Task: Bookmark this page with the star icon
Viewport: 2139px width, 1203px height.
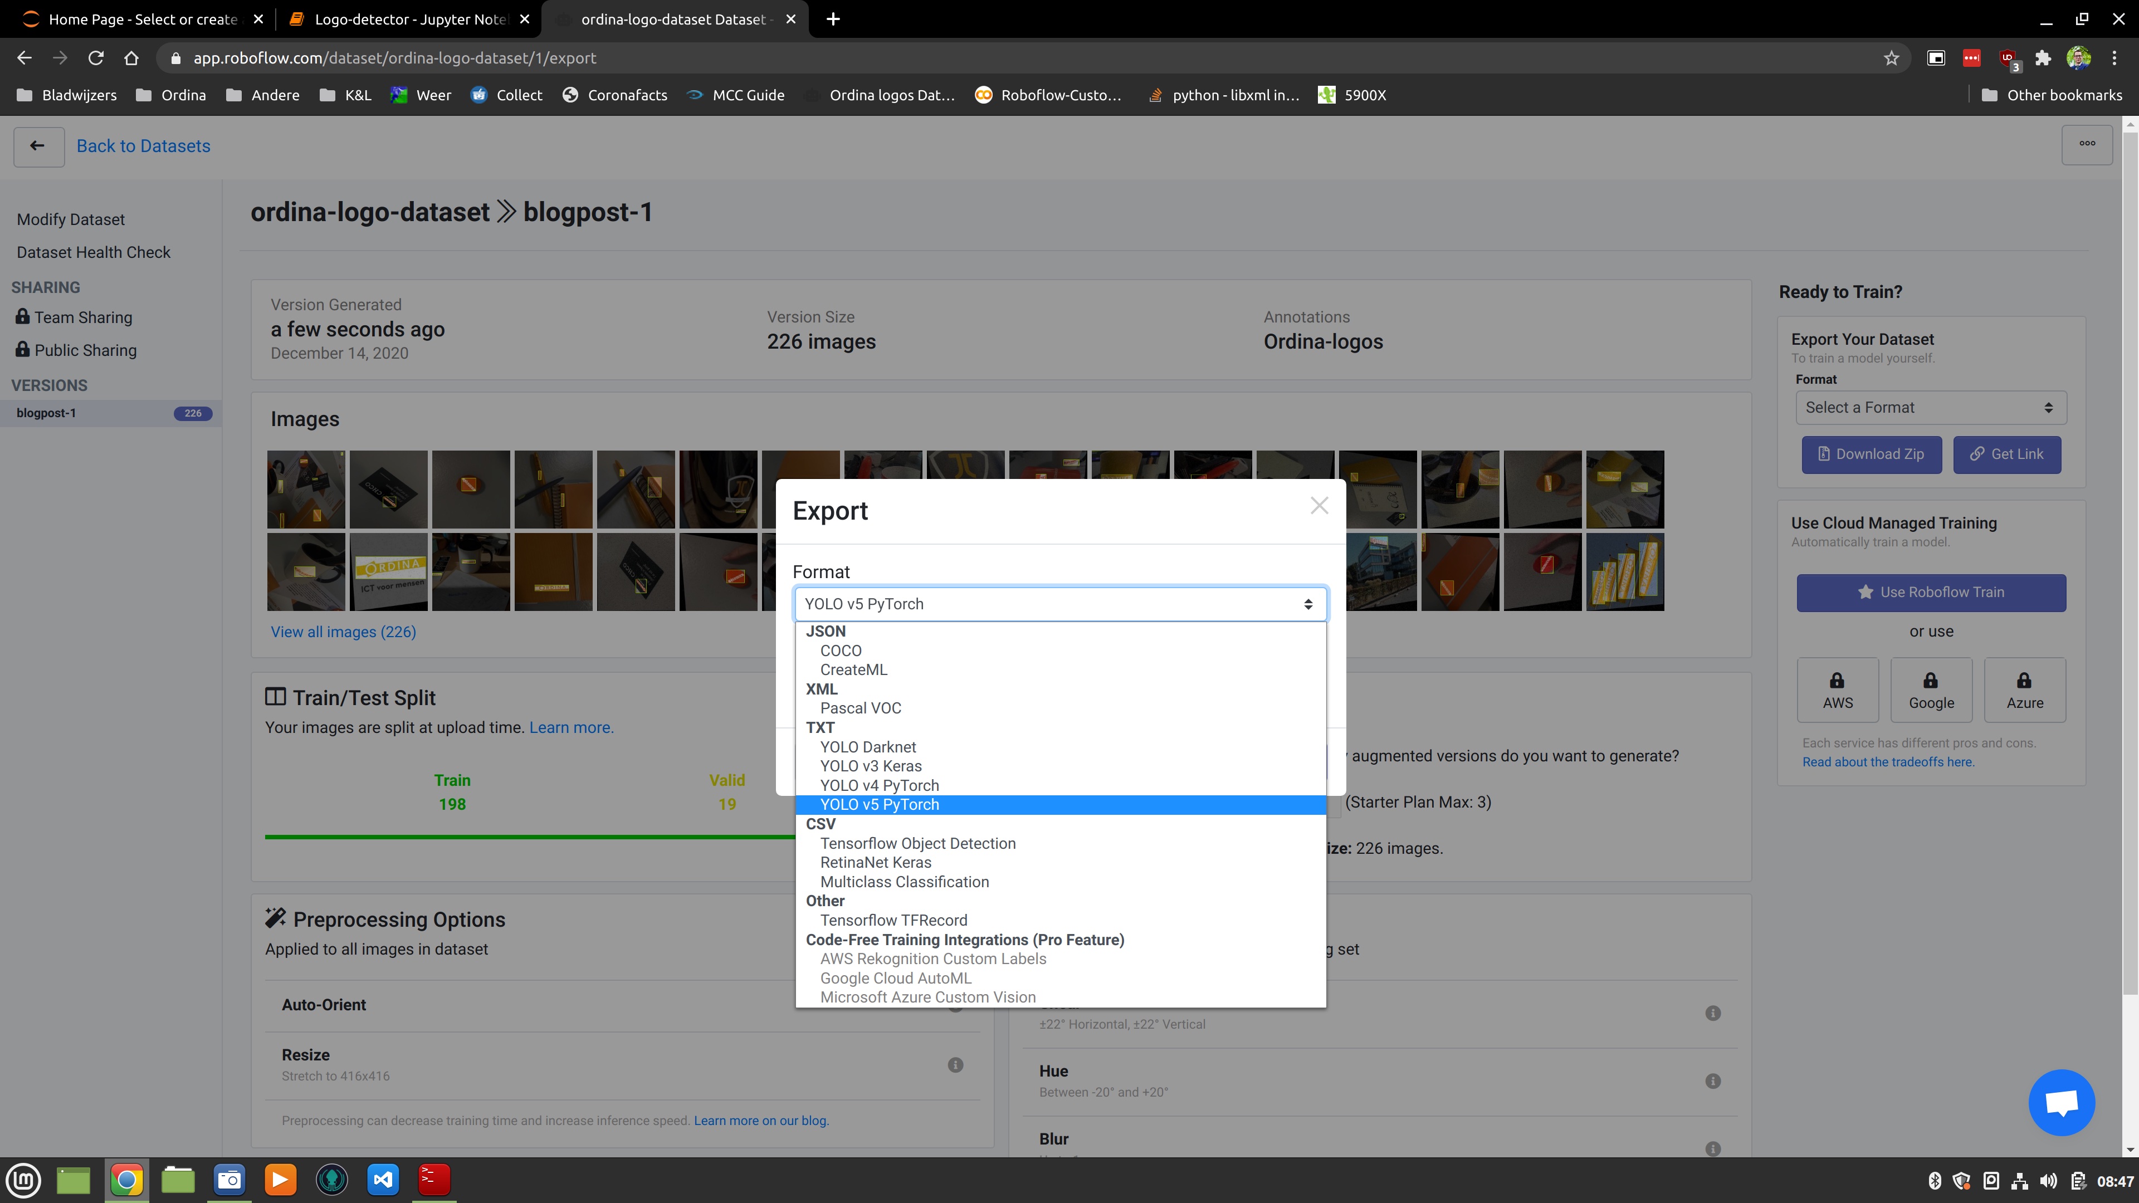Action: (x=1892, y=58)
